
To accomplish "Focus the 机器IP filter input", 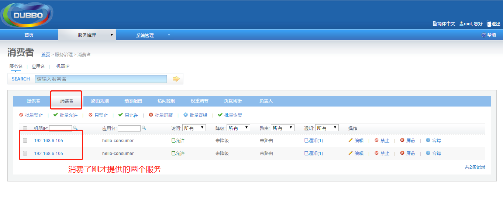I will [61, 128].
